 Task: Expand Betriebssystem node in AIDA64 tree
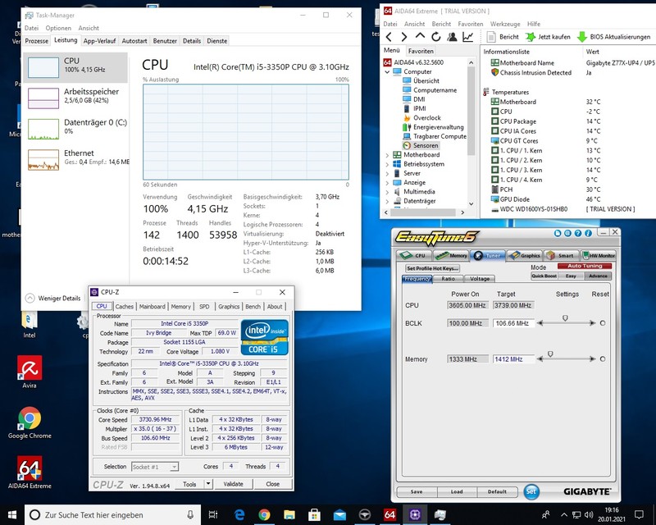[387, 164]
